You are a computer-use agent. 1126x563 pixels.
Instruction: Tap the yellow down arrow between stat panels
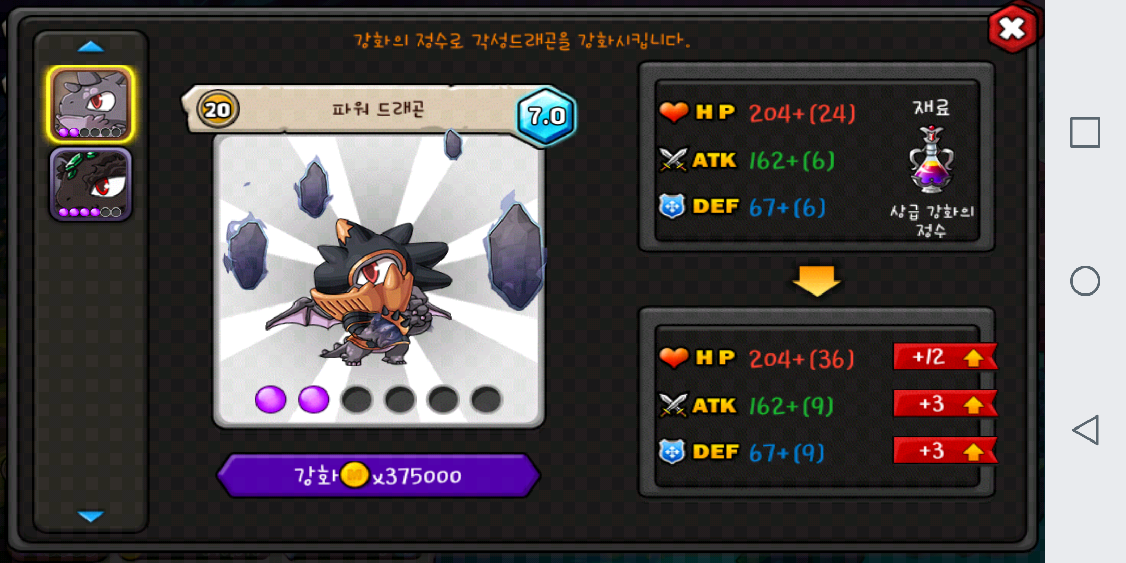(816, 280)
